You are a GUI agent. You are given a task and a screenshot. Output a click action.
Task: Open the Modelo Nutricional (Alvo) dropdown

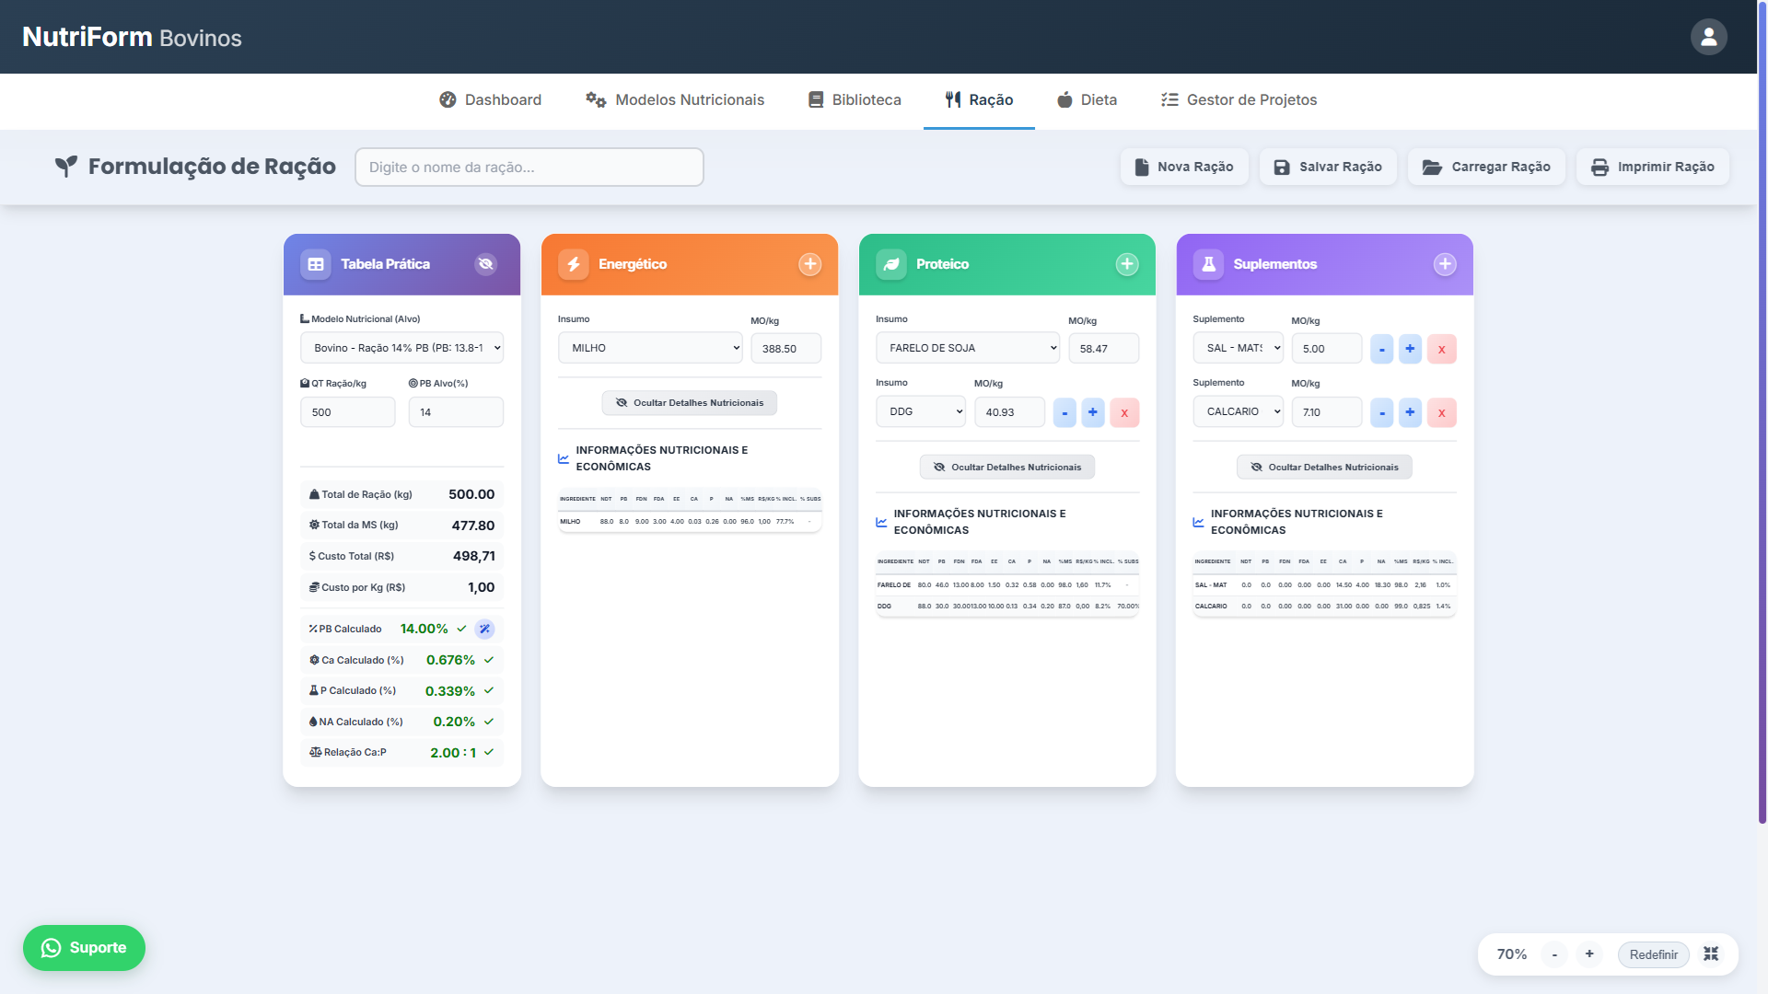tap(402, 348)
